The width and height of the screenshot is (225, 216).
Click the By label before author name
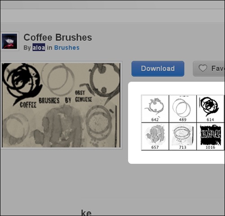point(27,48)
